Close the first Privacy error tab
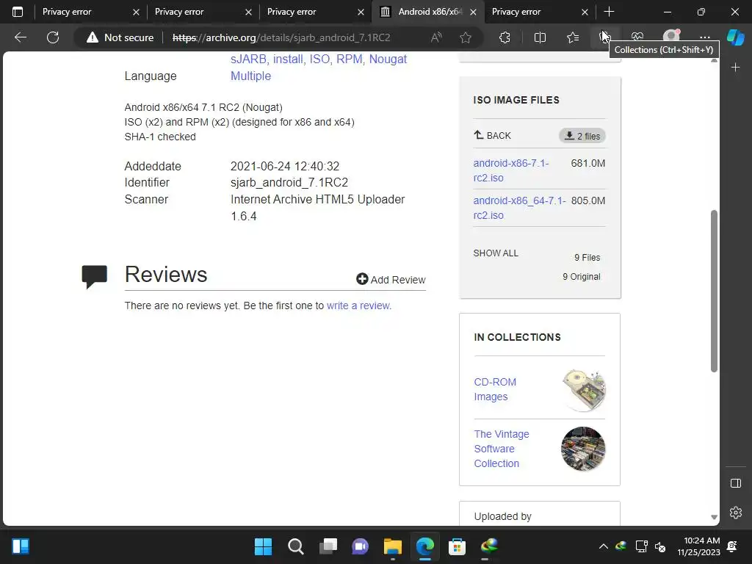The width and height of the screenshot is (752, 564). pyautogui.click(x=136, y=12)
